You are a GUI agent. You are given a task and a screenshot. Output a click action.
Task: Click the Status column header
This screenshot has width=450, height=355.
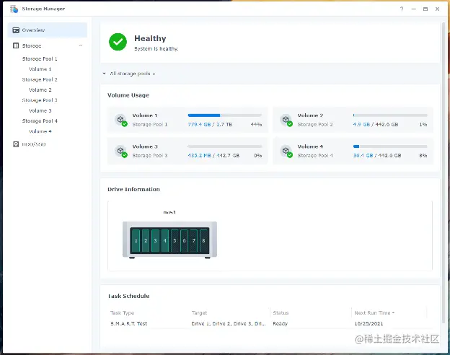(281, 312)
